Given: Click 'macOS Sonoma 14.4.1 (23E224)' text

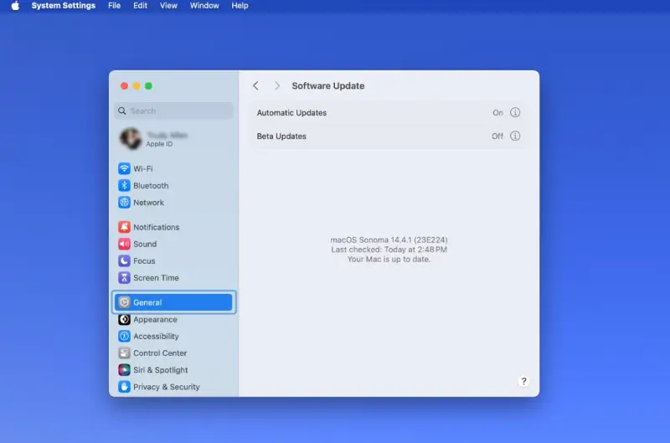Looking at the screenshot, I should point(389,240).
